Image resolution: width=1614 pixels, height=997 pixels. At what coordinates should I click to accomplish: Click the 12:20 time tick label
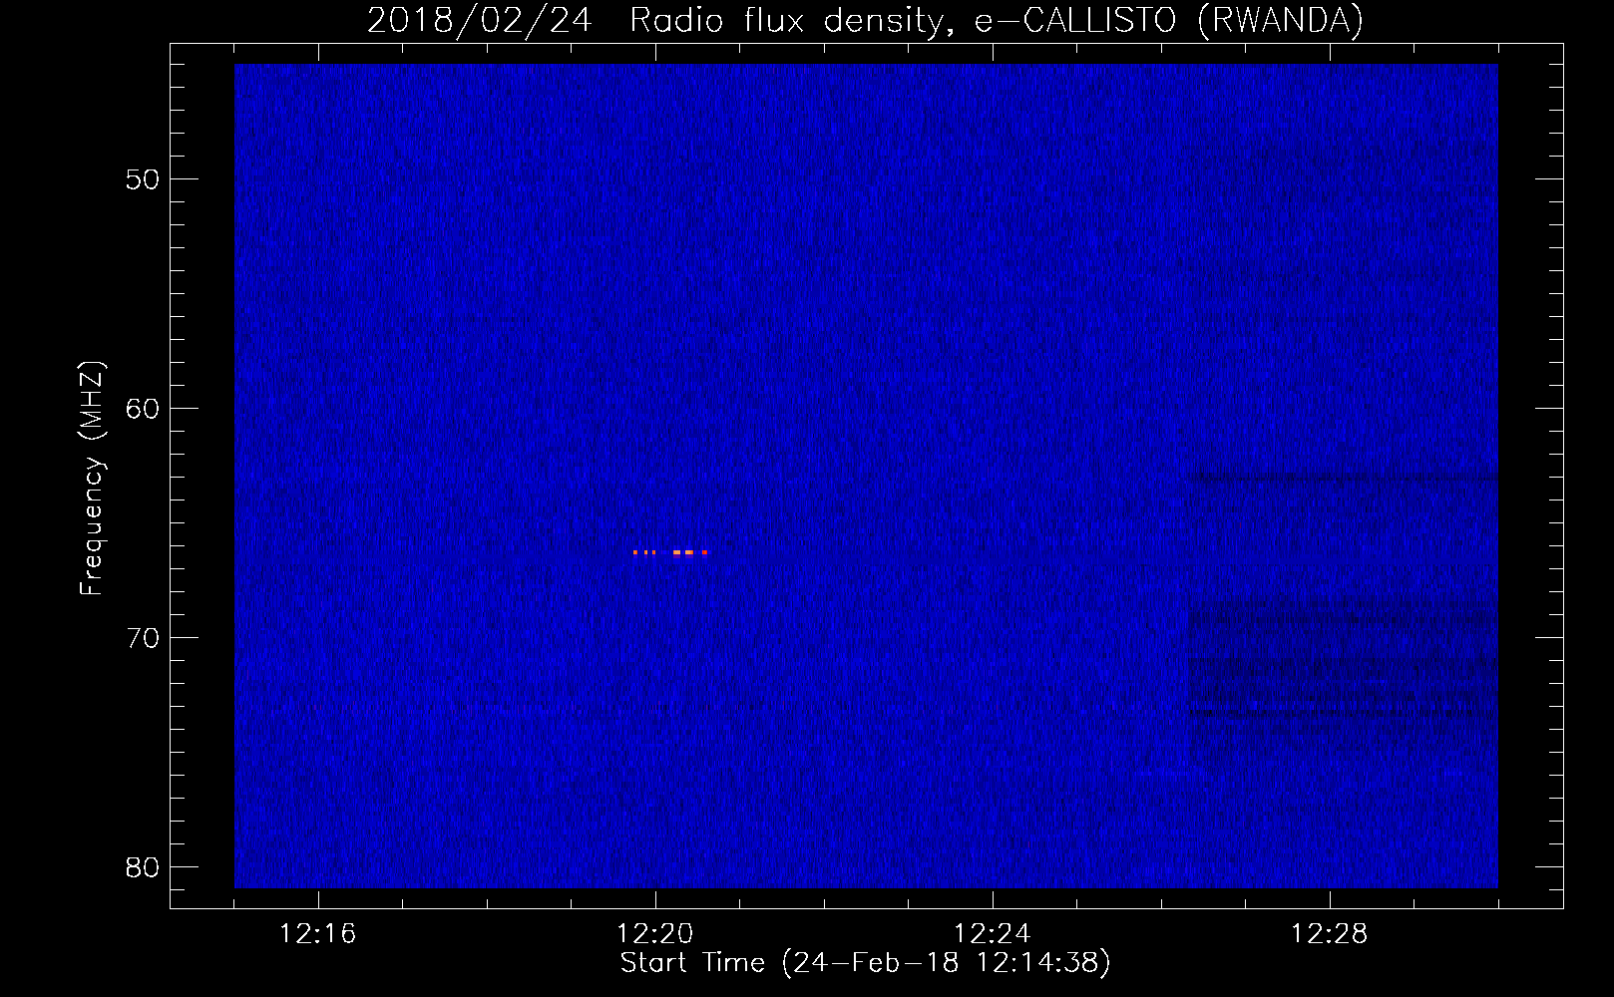click(x=655, y=934)
